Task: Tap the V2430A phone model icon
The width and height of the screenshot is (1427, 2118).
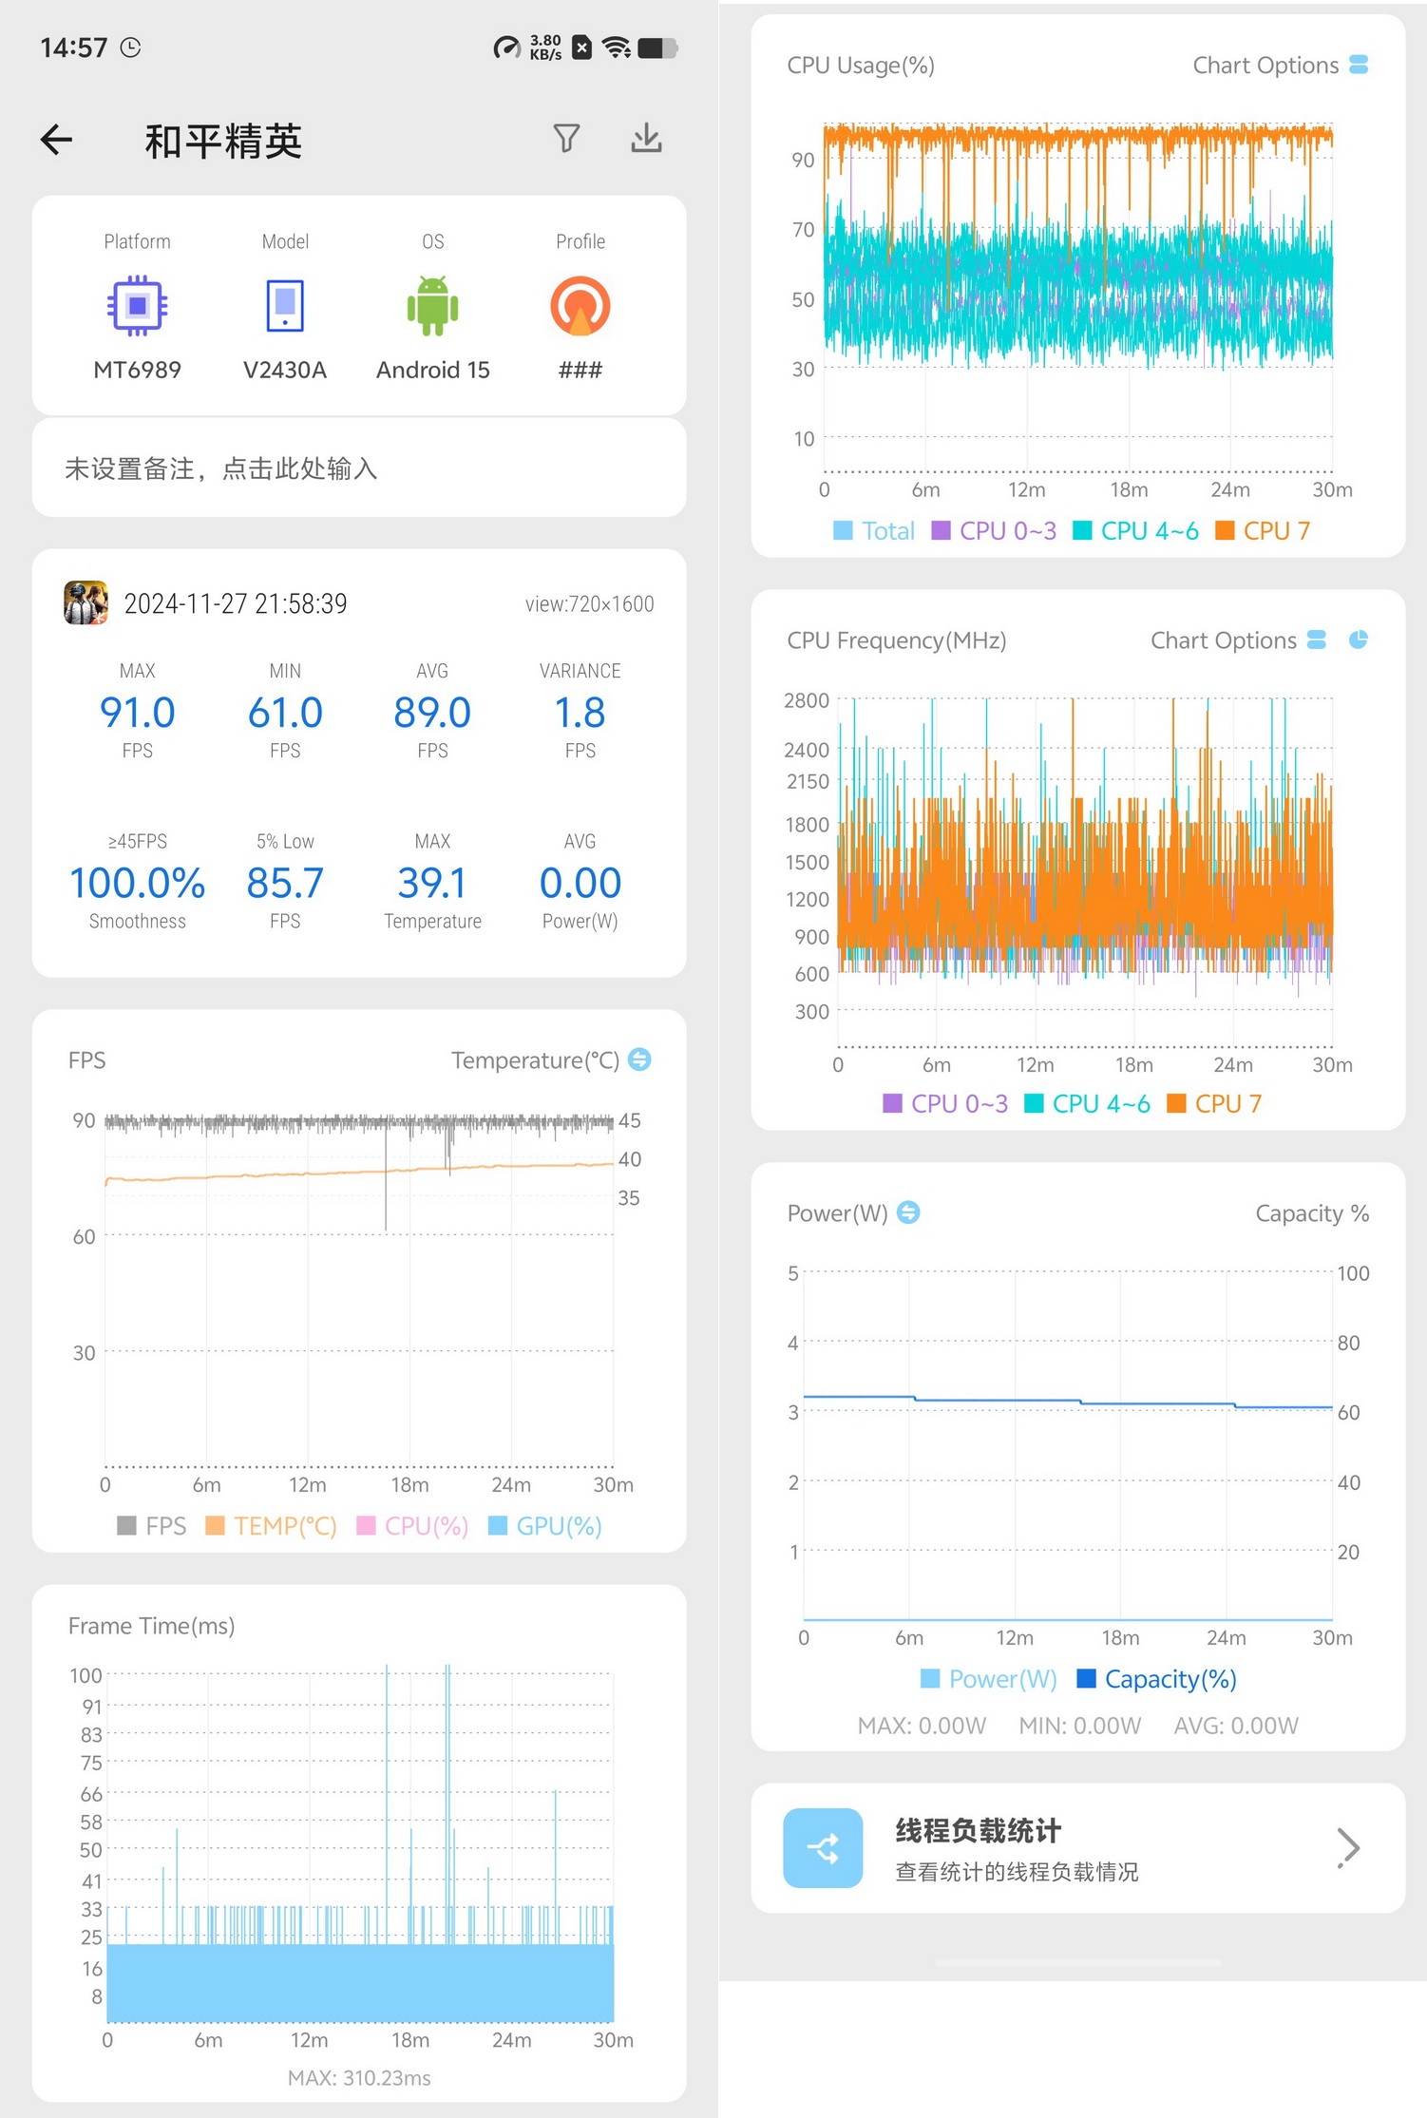Action: tap(285, 306)
